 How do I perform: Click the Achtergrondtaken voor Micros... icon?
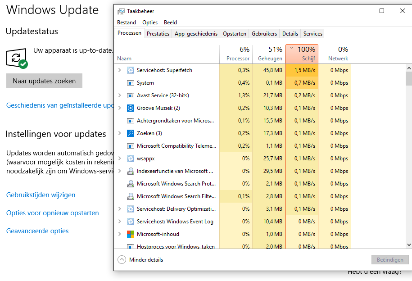pyautogui.click(x=130, y=121)
